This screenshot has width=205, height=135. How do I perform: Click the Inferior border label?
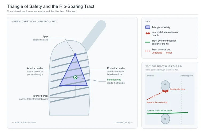tap(40, 96)
